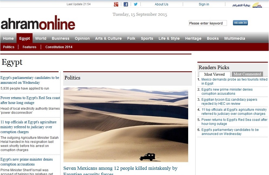This screenshot has height=175, width=269.
Task: Open Power returns to Red Sea headline
Action: click(x=30, y=100)
